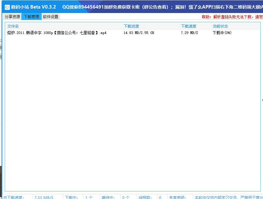Viewport: 263px width, 199px height.
Task: Click the 数码小站 app icon in title bar
Action: click(7, 7)
